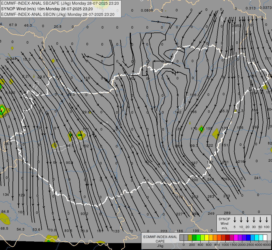The height and width of the screenshot is (250, 272).
Task: Click the map value 166
Action: coord(193,112)
